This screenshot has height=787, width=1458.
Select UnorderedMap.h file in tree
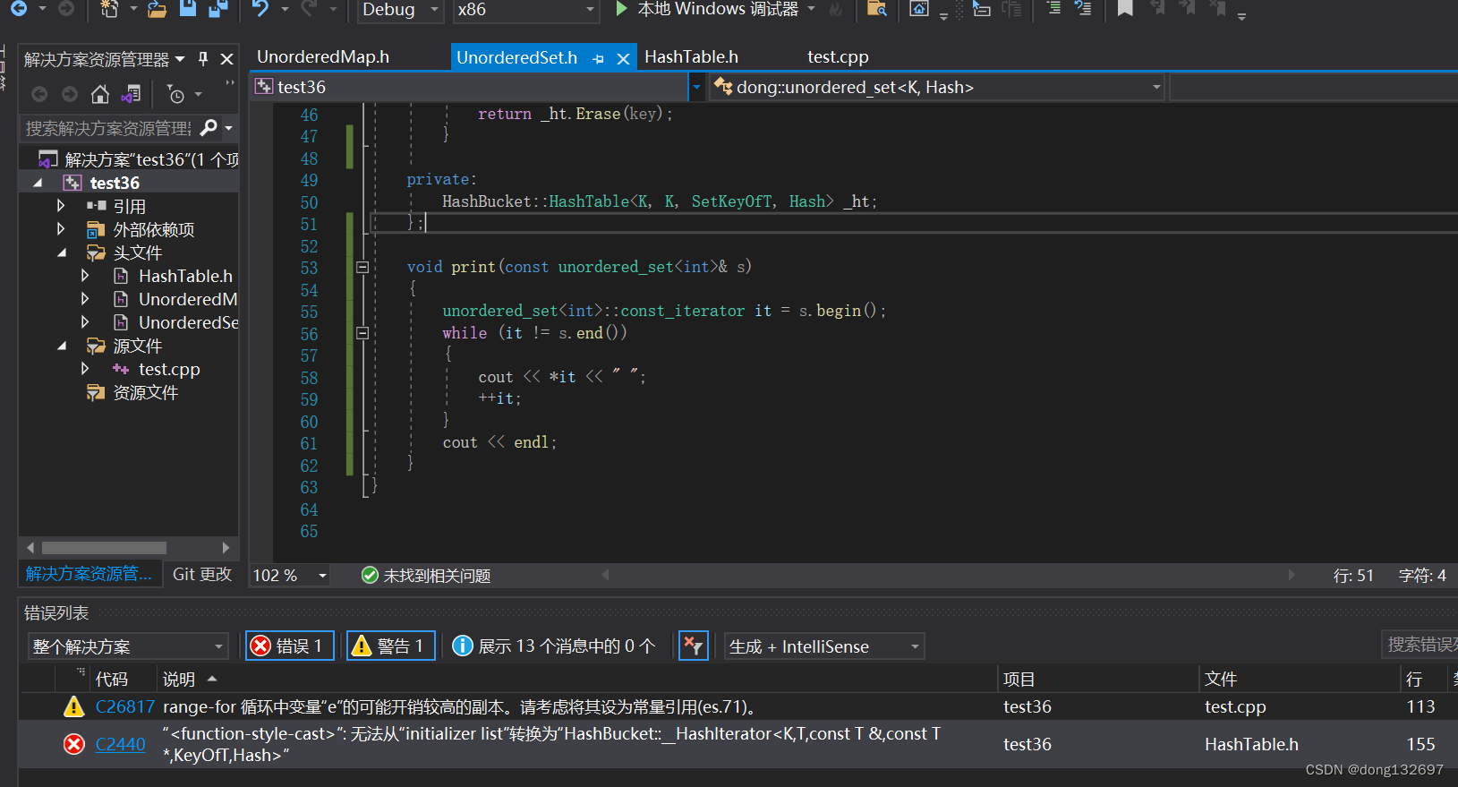click(187, 299)
